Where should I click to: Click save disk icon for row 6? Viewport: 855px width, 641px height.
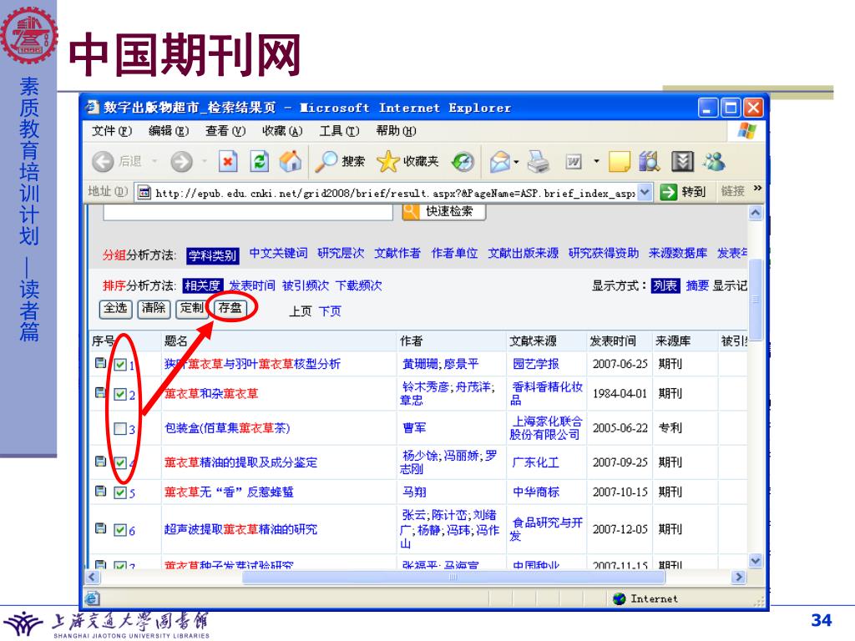[x=100, y=527]
